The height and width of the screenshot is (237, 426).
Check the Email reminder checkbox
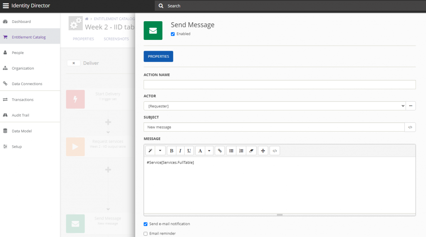[x=146, y=234]
